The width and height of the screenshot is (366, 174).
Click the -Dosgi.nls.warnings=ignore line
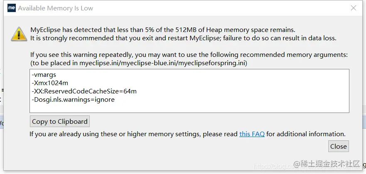(73, 100)
